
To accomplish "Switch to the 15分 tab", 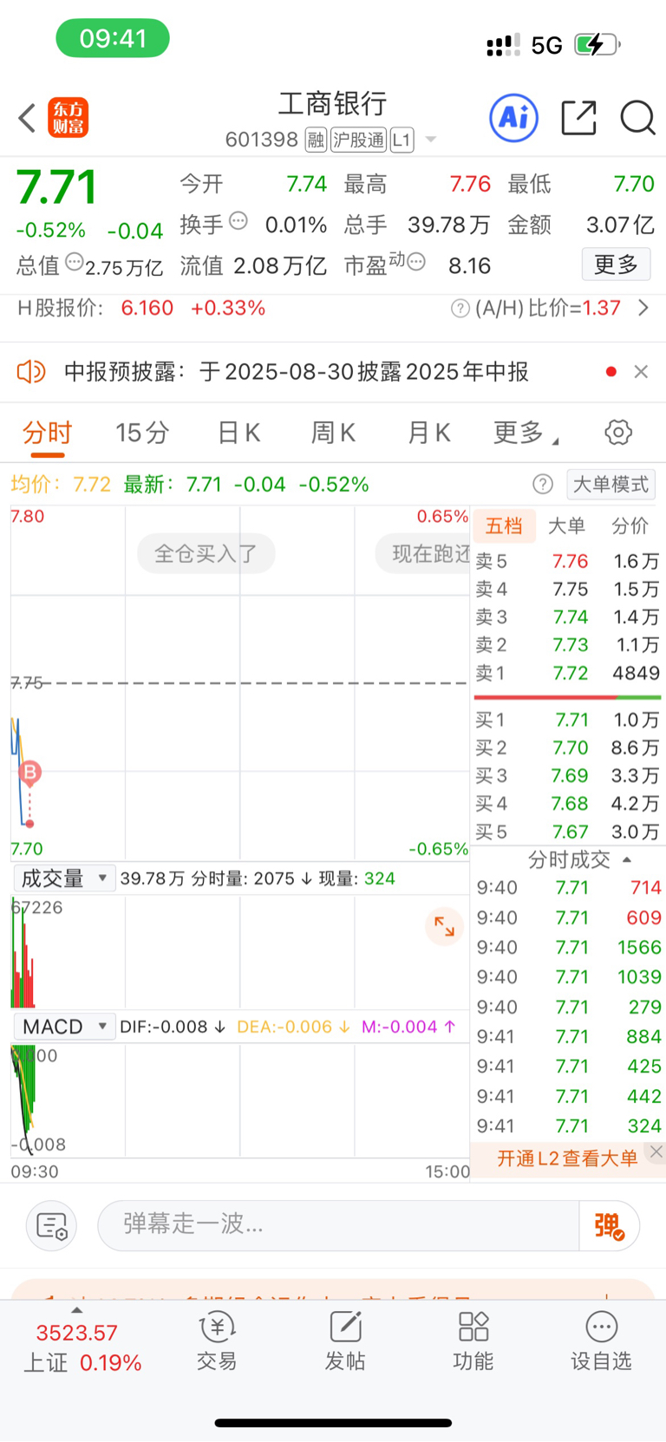I will point(142,433).
